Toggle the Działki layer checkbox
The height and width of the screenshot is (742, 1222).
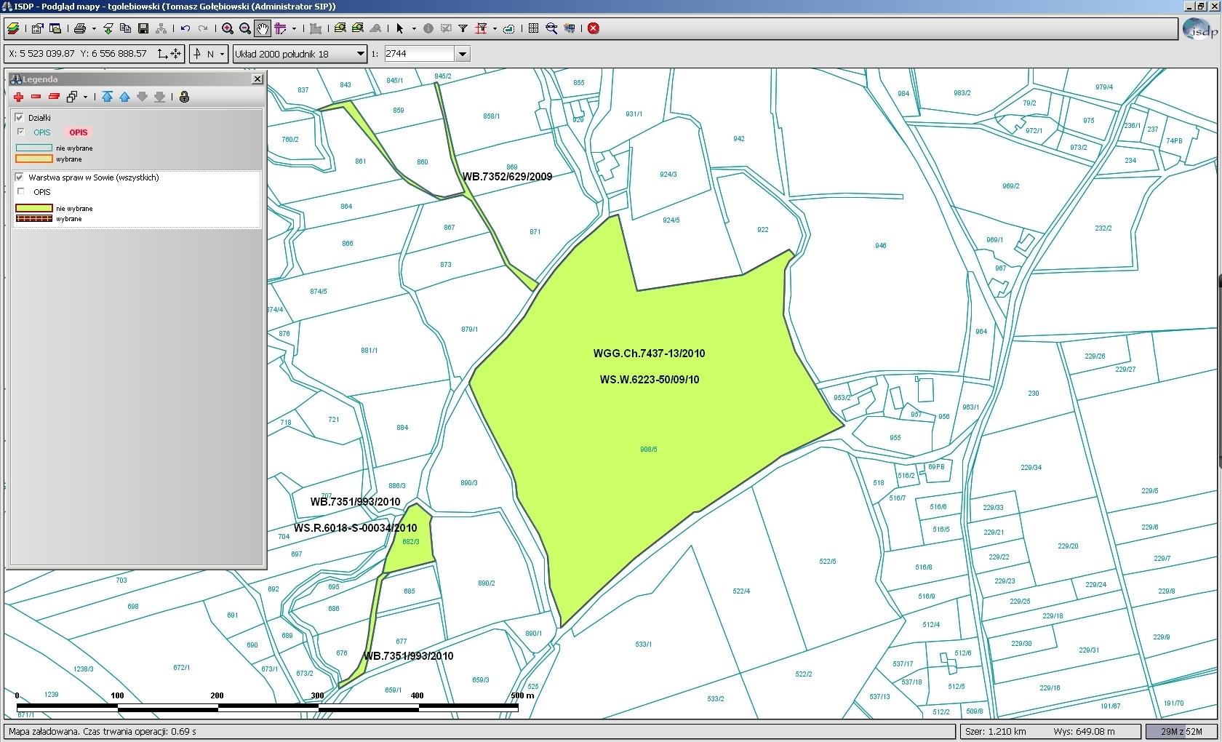click(19, 117)
